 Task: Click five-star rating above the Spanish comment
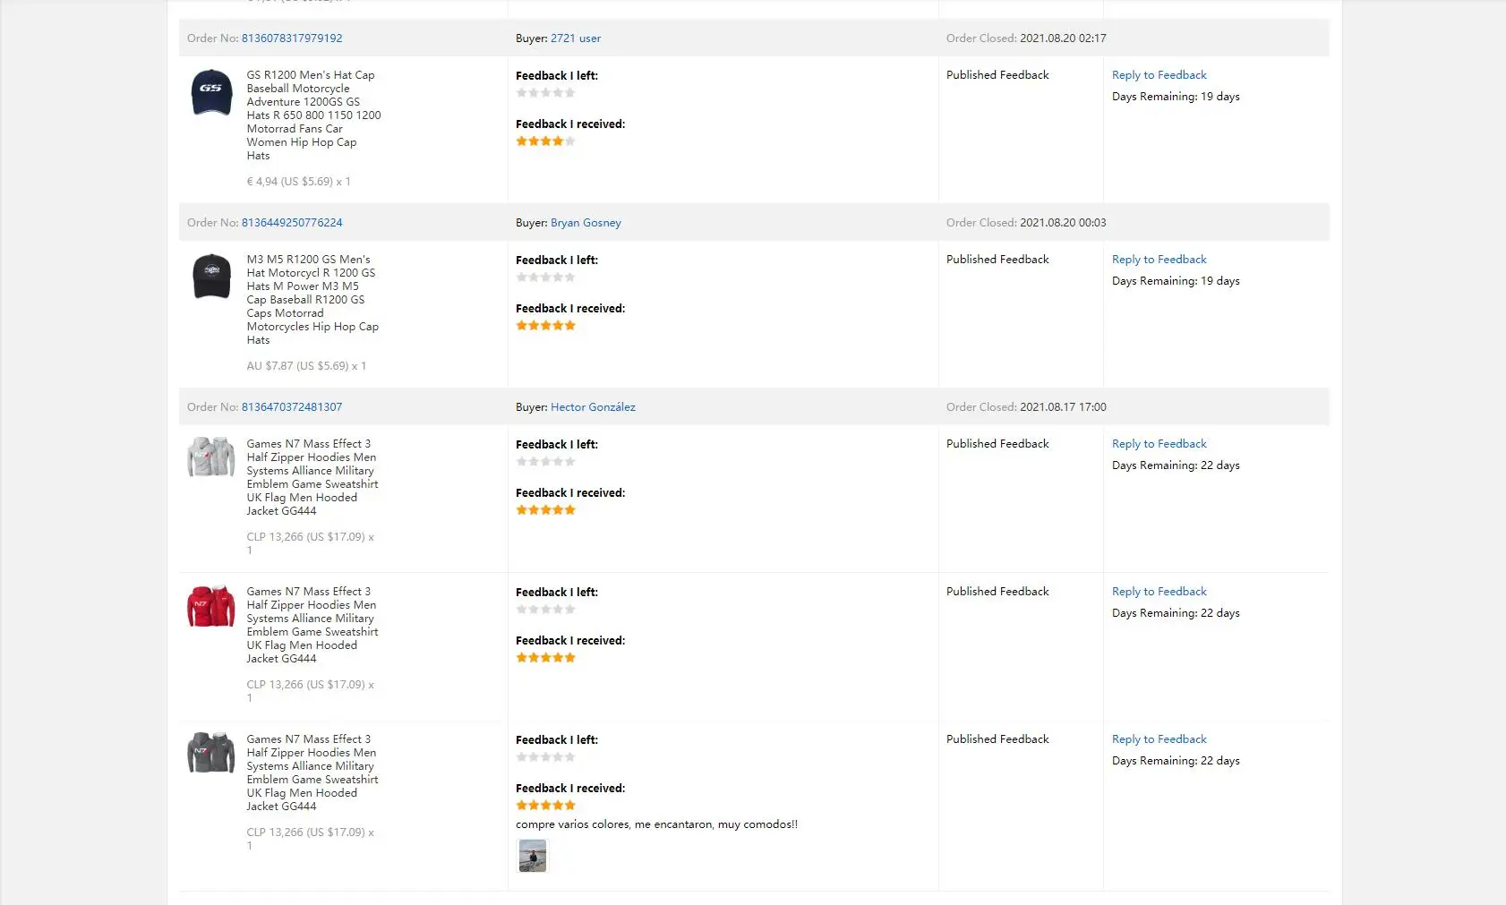pos(545,806)
